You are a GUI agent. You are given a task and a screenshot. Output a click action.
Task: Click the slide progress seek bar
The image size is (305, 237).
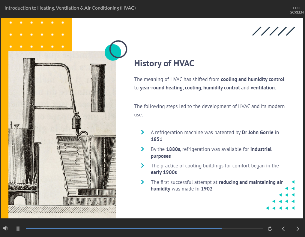click(x=144, y=229)
